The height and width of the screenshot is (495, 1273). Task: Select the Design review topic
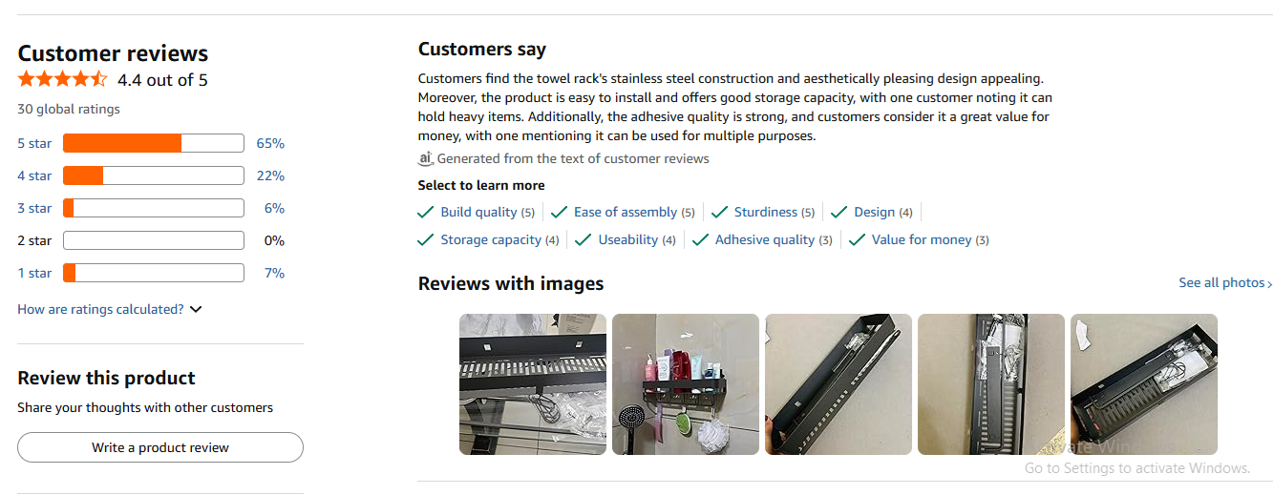[x=874, y=212]
